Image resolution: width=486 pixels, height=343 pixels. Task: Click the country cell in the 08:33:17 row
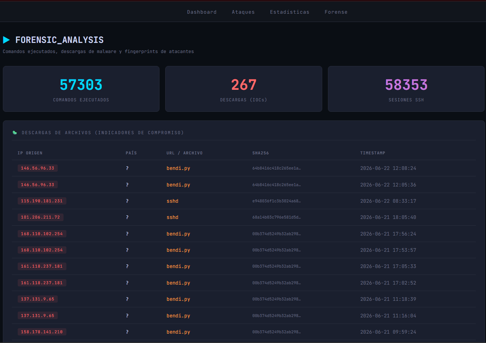(x=127, y=201)
